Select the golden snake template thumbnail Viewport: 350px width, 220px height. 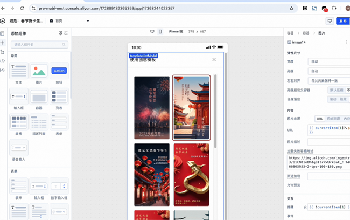tap(191, 175)
